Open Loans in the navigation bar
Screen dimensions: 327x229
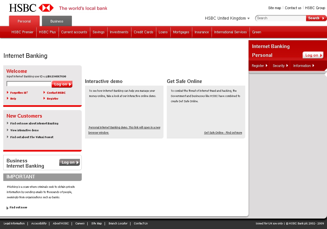tap(163, 32)
